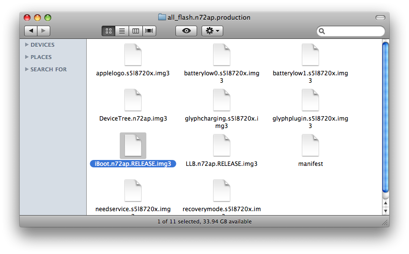The image size is (409, 254).
Task: Expand the DEVICES sidebar section
Action: tap(27, 45)
